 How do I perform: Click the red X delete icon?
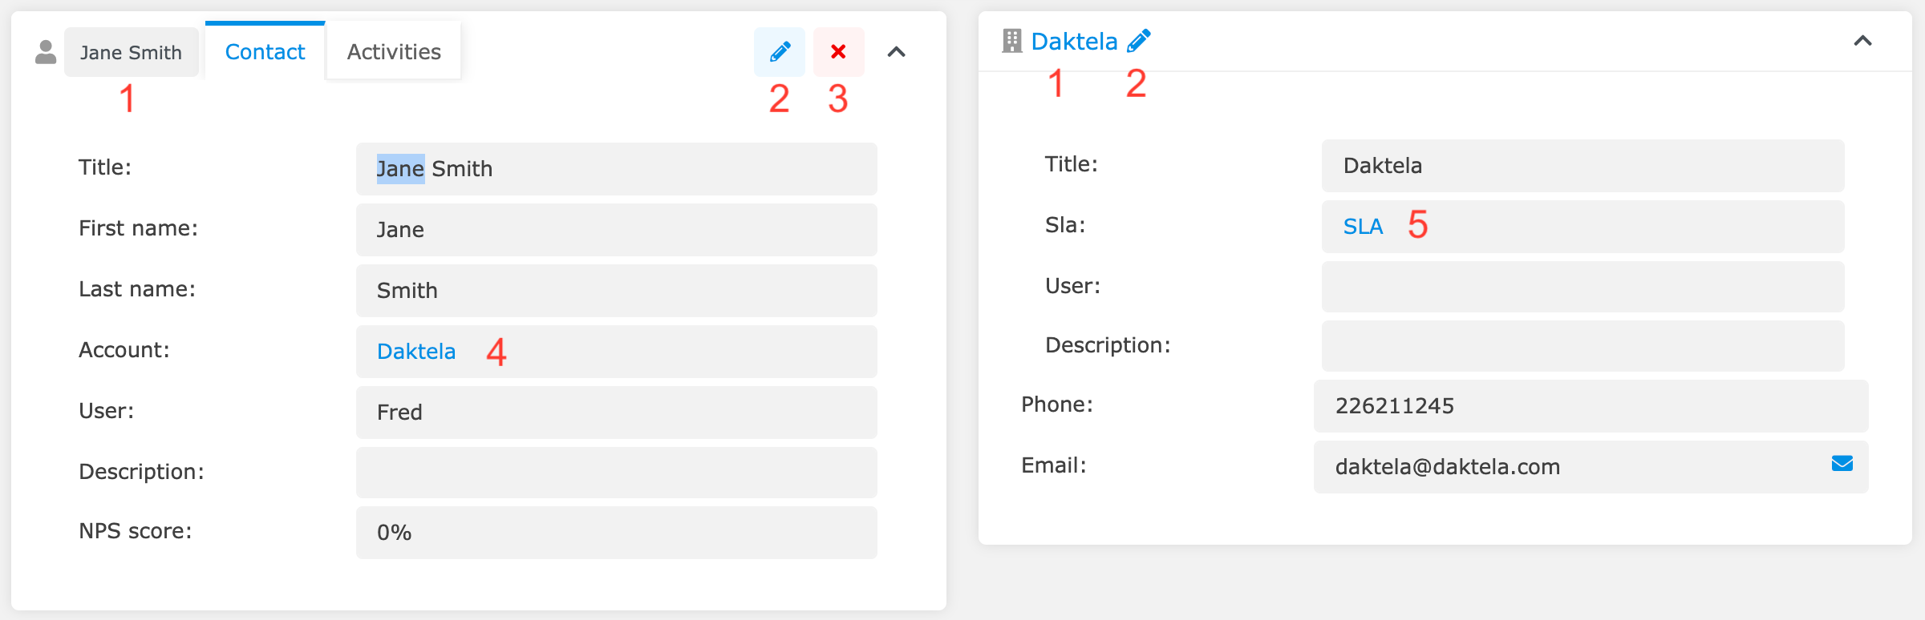[838, 51]
